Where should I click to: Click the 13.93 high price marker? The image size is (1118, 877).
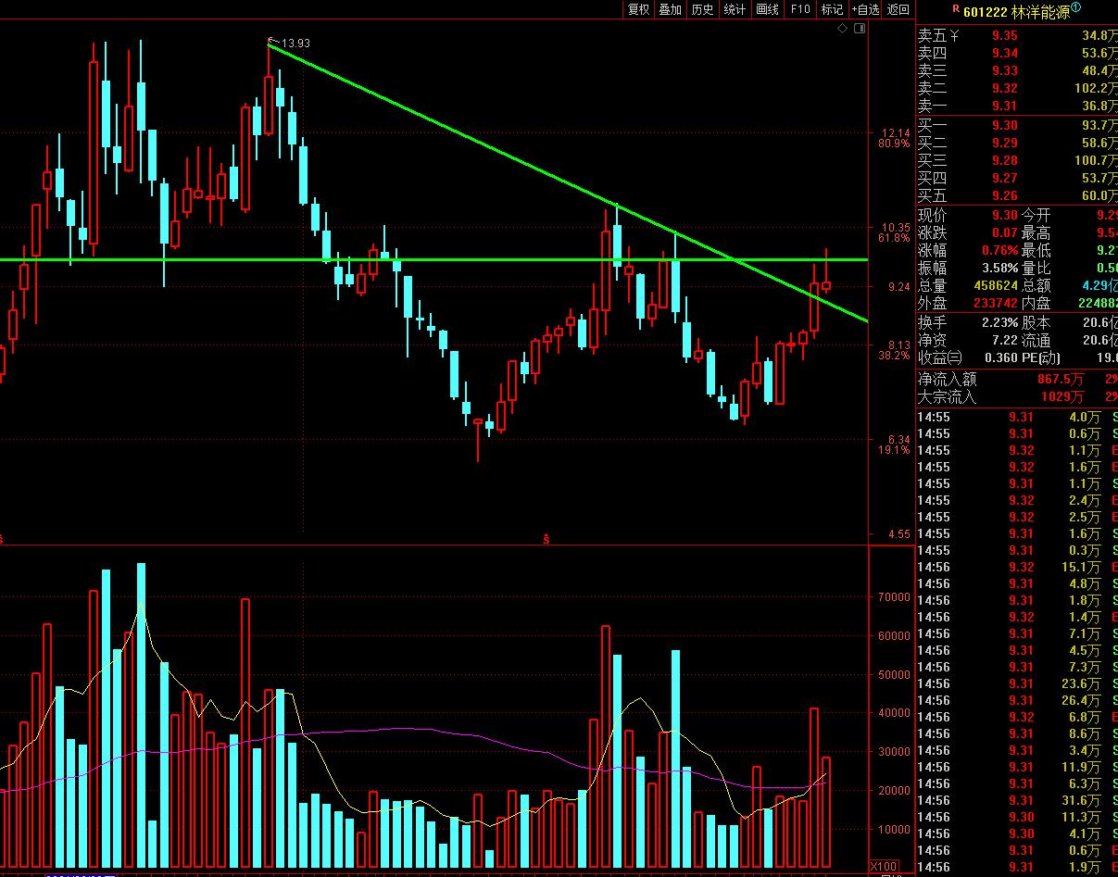point(294,43)
